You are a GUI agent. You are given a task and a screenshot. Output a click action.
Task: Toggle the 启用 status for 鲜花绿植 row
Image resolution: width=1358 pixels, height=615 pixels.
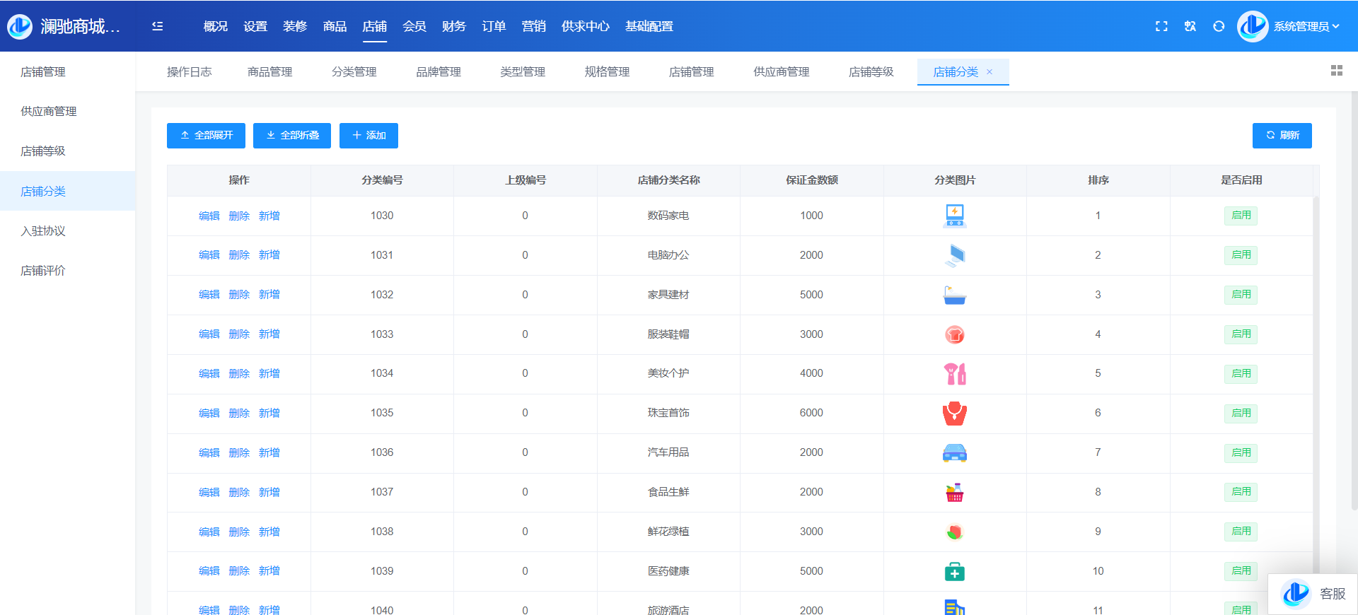click(x=1241, y=532)
